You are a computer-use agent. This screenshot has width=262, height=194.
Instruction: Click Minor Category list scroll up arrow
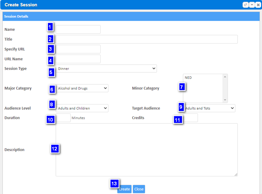[x=225, y=77]
